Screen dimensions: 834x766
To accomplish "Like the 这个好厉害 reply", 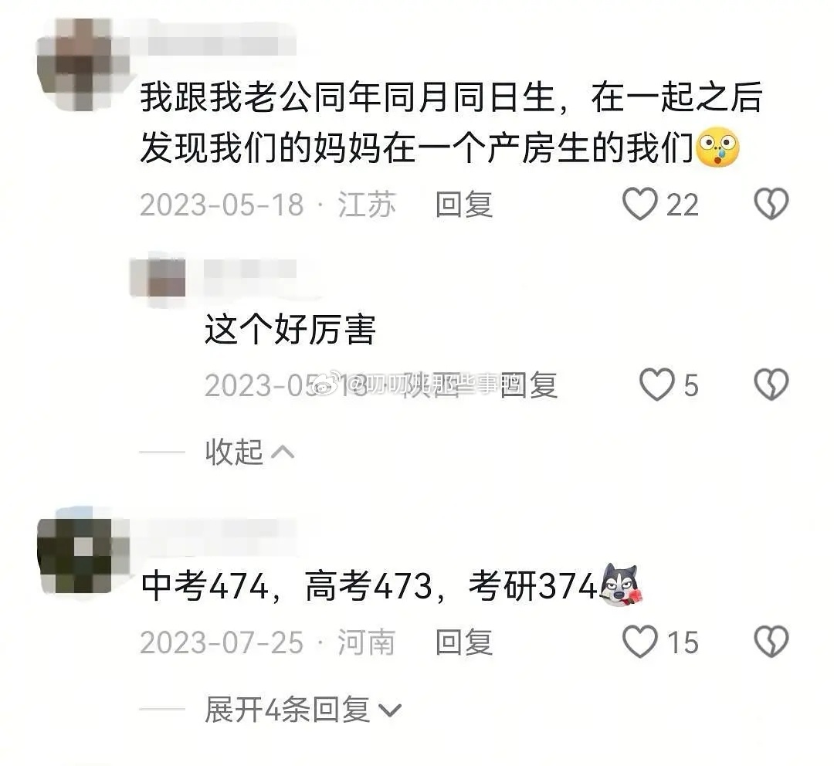I will (x=656, y=385).
